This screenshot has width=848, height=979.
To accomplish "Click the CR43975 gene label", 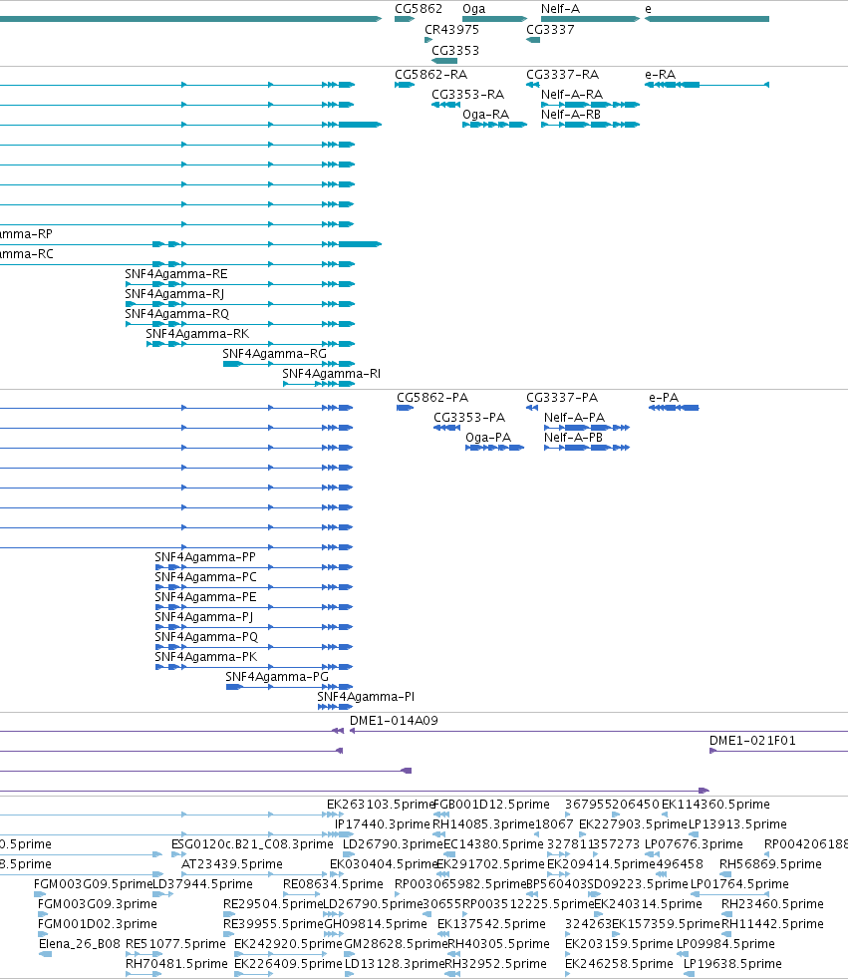I will coord(451,29).
